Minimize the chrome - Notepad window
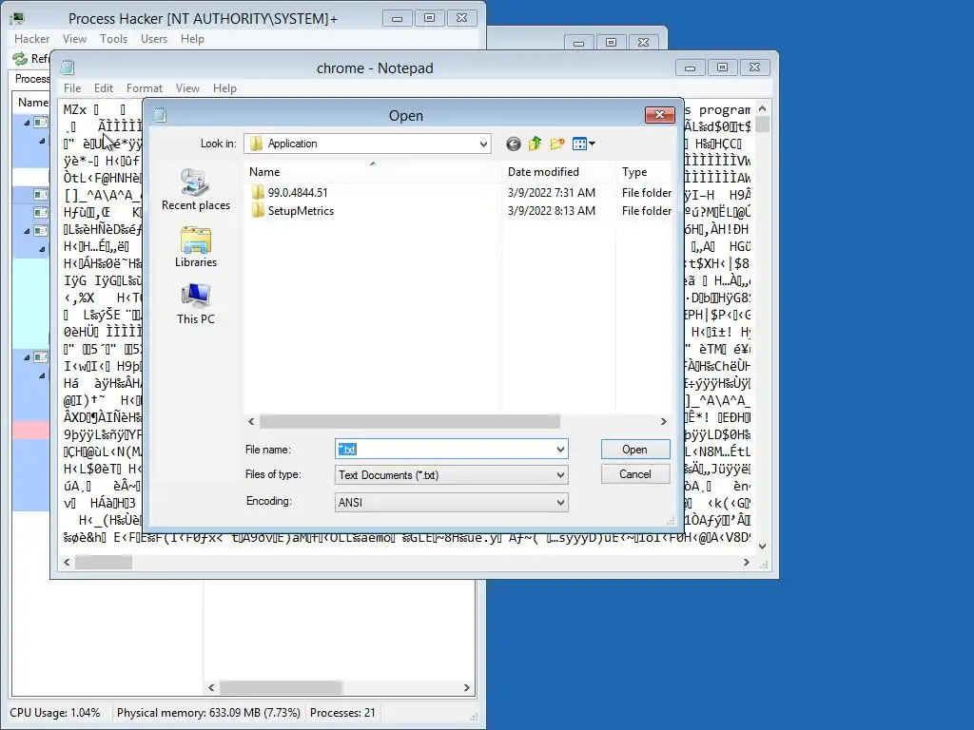Screen dimensions: 974x730 pyautogui.click(x=690, y=67)
